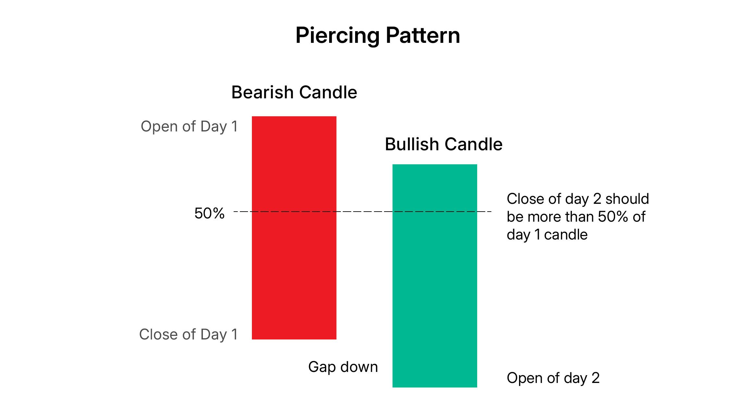This screenshot has width=756, height=418.
Task: Select the "Close of Day 1" label
Action: pyautogui.click(x=188, y=335)
